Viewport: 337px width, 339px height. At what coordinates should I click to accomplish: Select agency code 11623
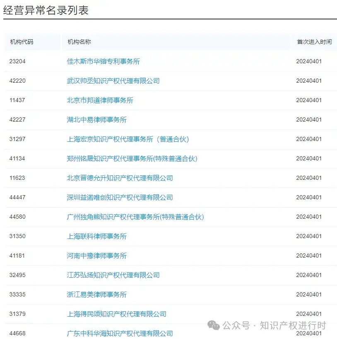pos(17,178)
